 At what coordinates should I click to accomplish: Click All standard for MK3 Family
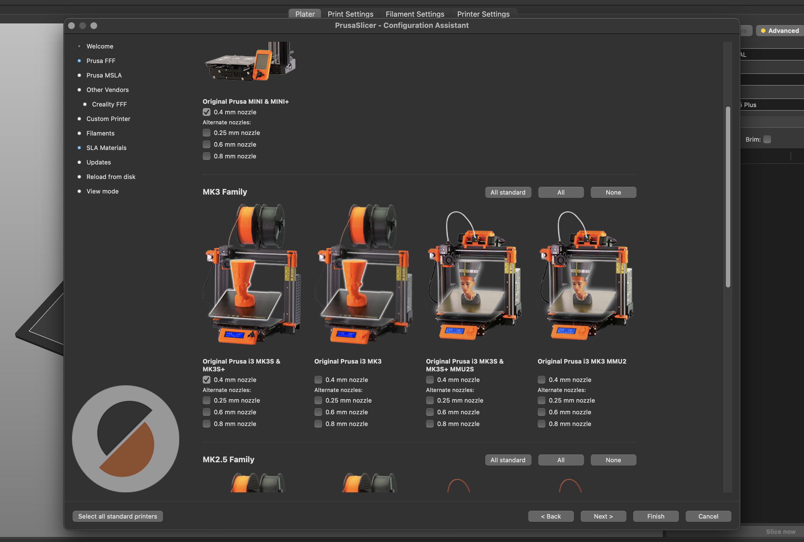508,192
